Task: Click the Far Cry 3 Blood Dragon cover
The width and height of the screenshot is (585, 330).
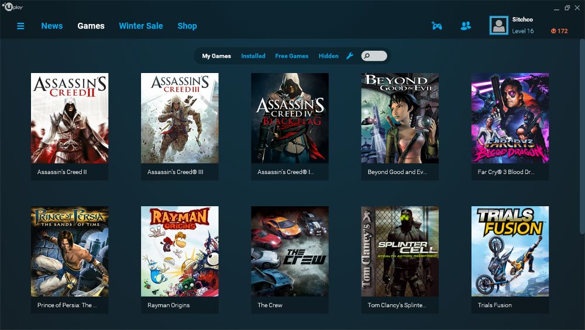Action: pyautogui.click(x=510, y=119)
